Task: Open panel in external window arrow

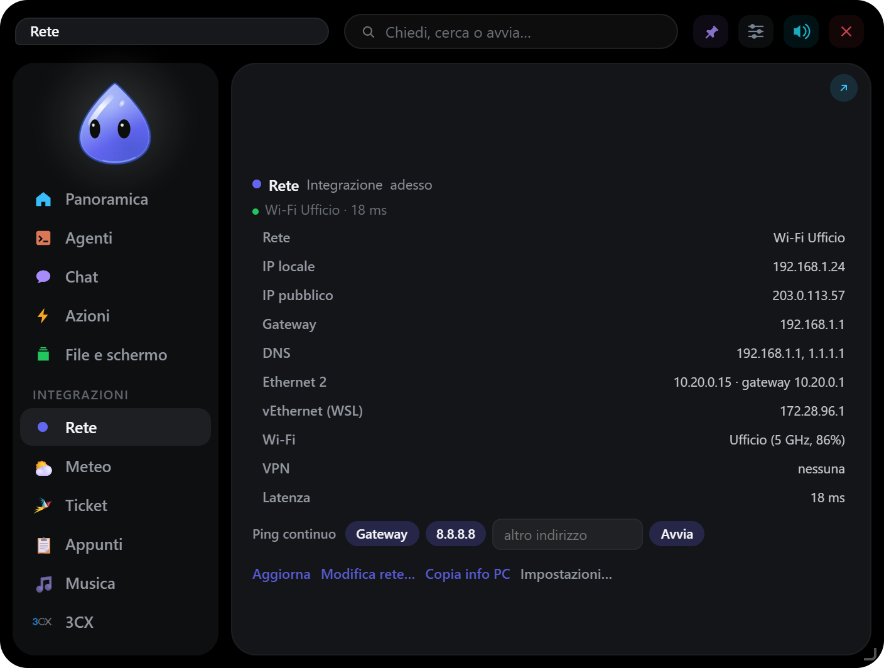Action: 844,88
